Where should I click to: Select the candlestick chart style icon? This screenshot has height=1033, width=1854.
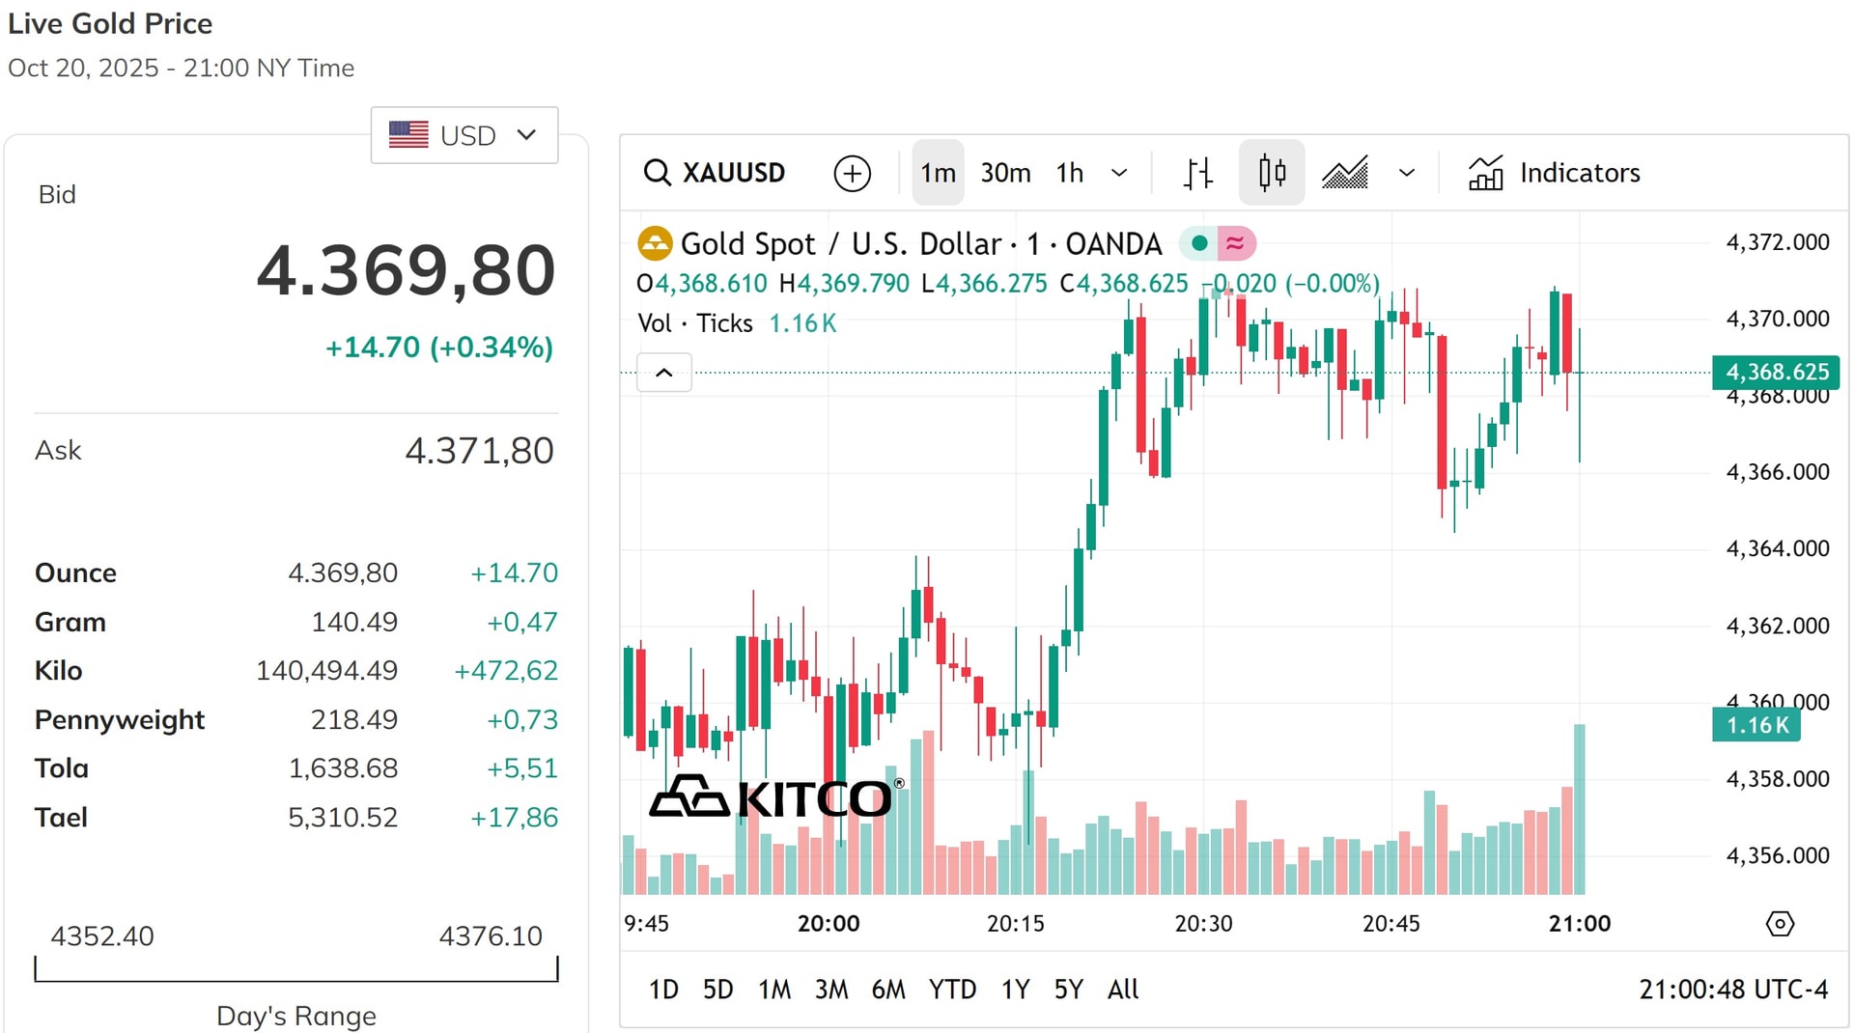point(1272,173)
